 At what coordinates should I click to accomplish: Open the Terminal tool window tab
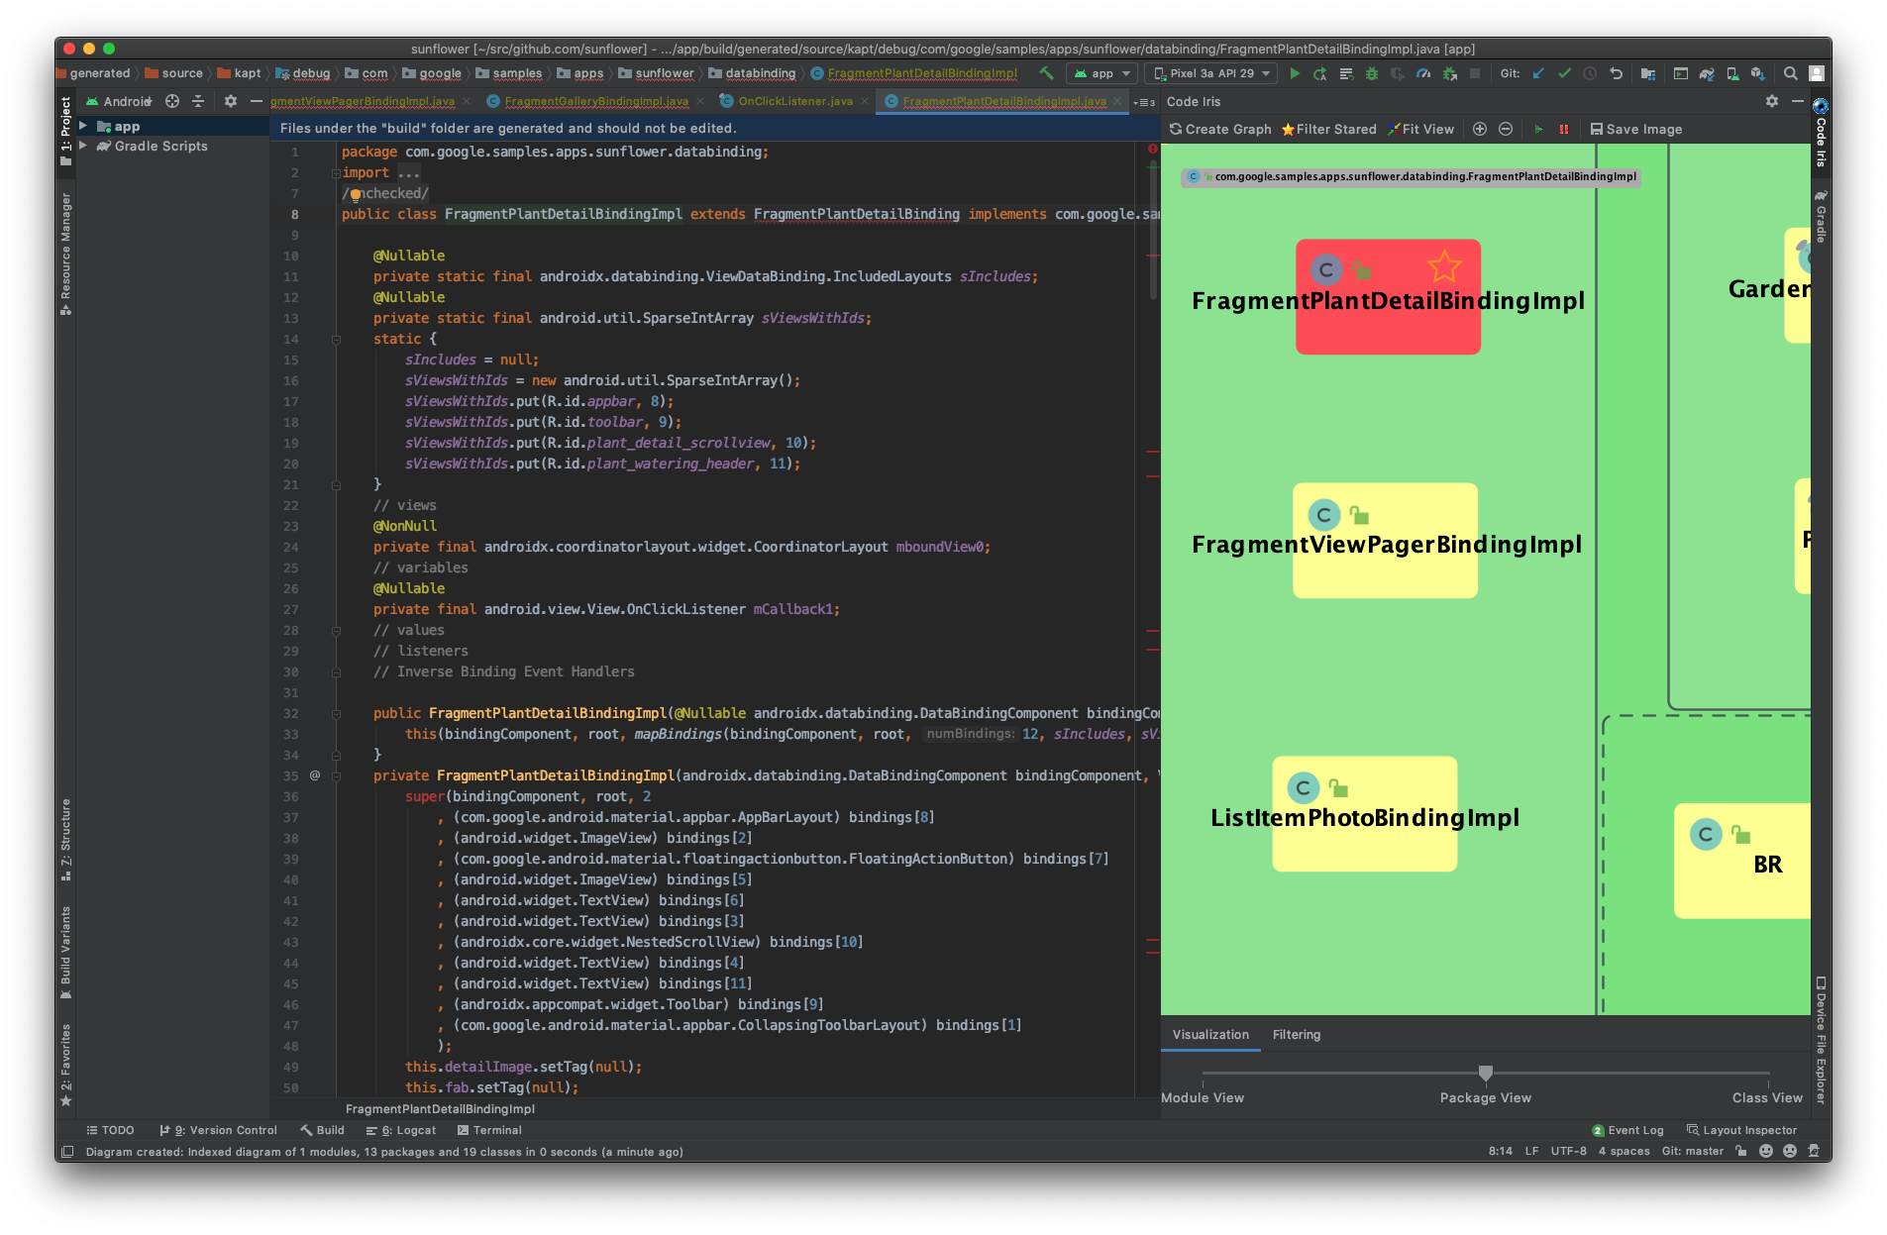point(489,1130)
